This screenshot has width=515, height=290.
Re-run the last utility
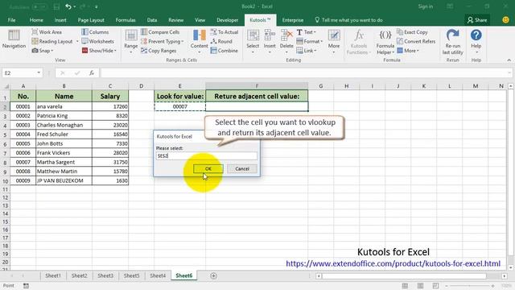click(452, 42)
